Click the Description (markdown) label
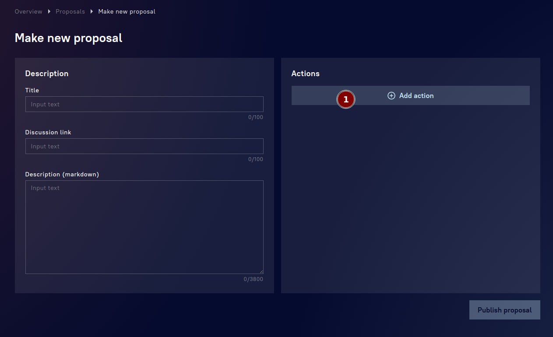Viewport: 553px width, 337px height. point(62,174)
